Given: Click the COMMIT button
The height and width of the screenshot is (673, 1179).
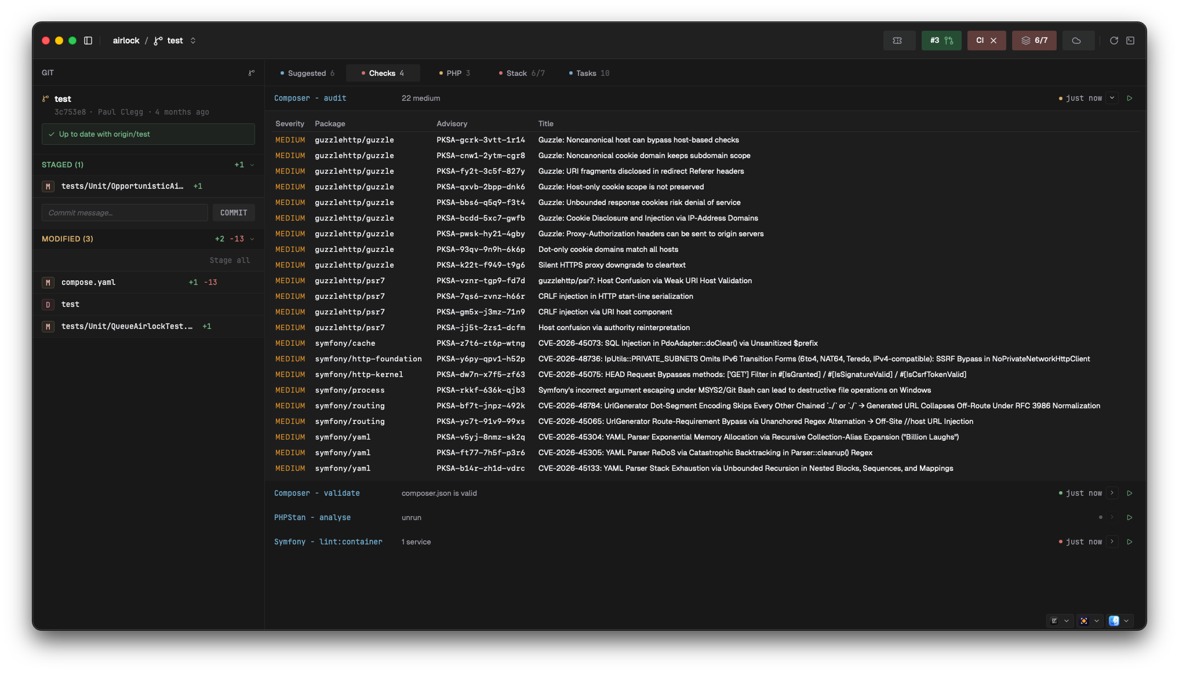Looking at the screenshot, I should pos(234,213).
